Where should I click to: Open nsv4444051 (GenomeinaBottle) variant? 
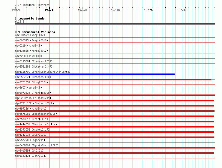tap(36, 124)
